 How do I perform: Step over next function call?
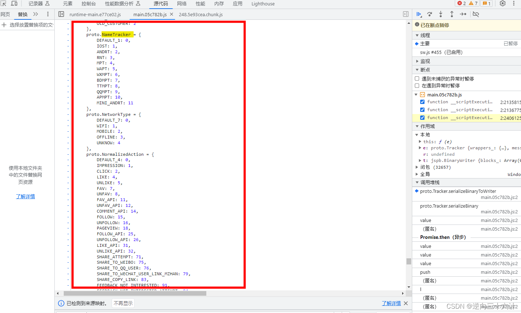click(430, 14)
